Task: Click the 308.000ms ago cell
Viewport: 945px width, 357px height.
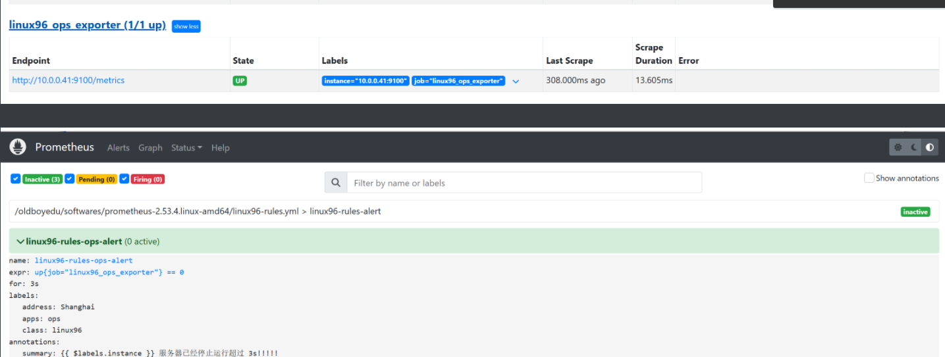Action: pos(576,80)
